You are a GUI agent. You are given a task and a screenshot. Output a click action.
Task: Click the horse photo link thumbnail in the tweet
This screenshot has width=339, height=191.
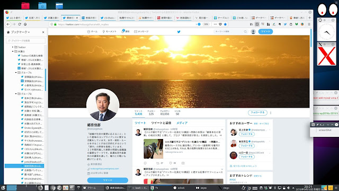[153, 149]
